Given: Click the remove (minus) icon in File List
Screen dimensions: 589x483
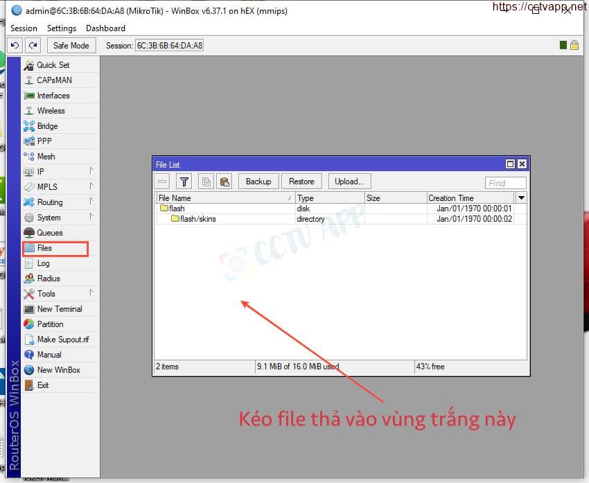Looking at the screenshot, I should (162, 182).
